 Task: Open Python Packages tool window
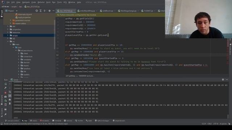tap(102, 121)
